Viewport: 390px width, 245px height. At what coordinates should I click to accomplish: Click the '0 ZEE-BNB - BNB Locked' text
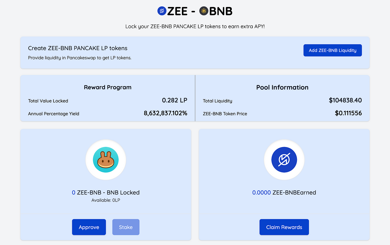coord(106,193)
